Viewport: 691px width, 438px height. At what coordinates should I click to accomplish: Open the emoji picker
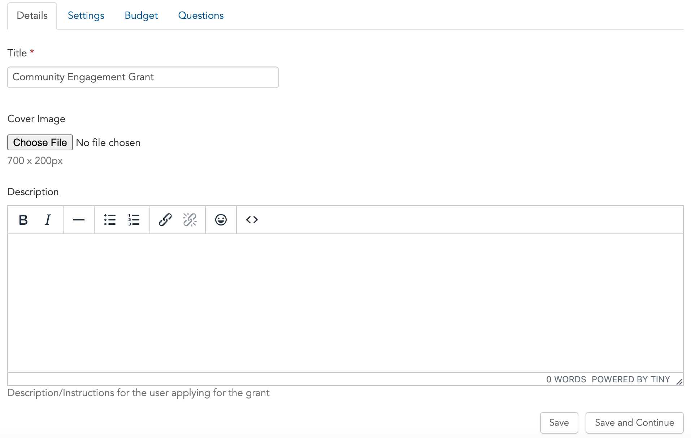221,220
